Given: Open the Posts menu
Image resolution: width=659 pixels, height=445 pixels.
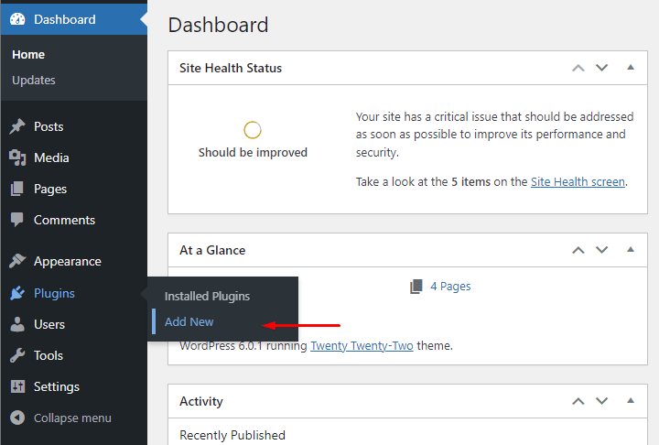Looking at the screenshot, I should [x=74, y=126].
